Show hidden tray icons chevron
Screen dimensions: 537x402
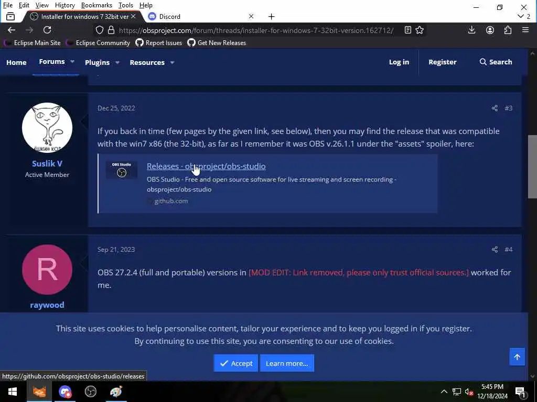(x=444, y=392)
